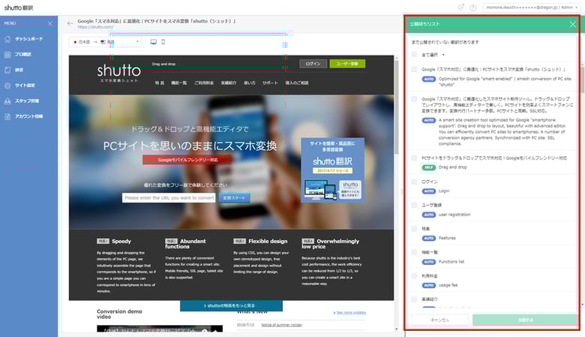Screen dimensions: 585x337
Task: Click the green 公開する publish button
Action: pyautogui.click(x=525, y=320)
